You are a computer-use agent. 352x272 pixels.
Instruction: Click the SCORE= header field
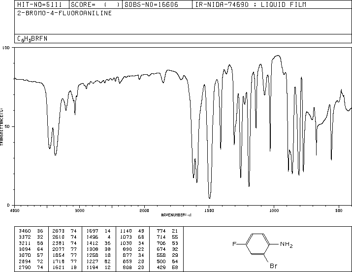point(95,4)
